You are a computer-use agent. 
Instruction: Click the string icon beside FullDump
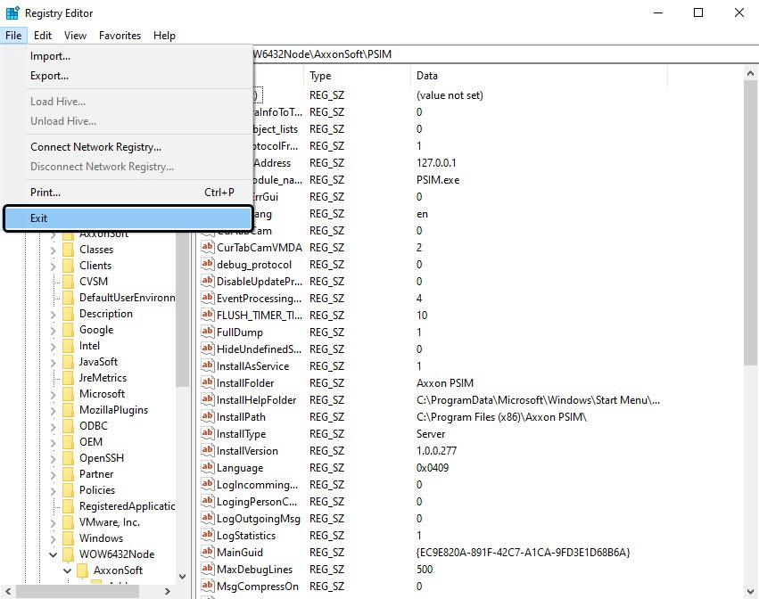click(x=207, y=332)
